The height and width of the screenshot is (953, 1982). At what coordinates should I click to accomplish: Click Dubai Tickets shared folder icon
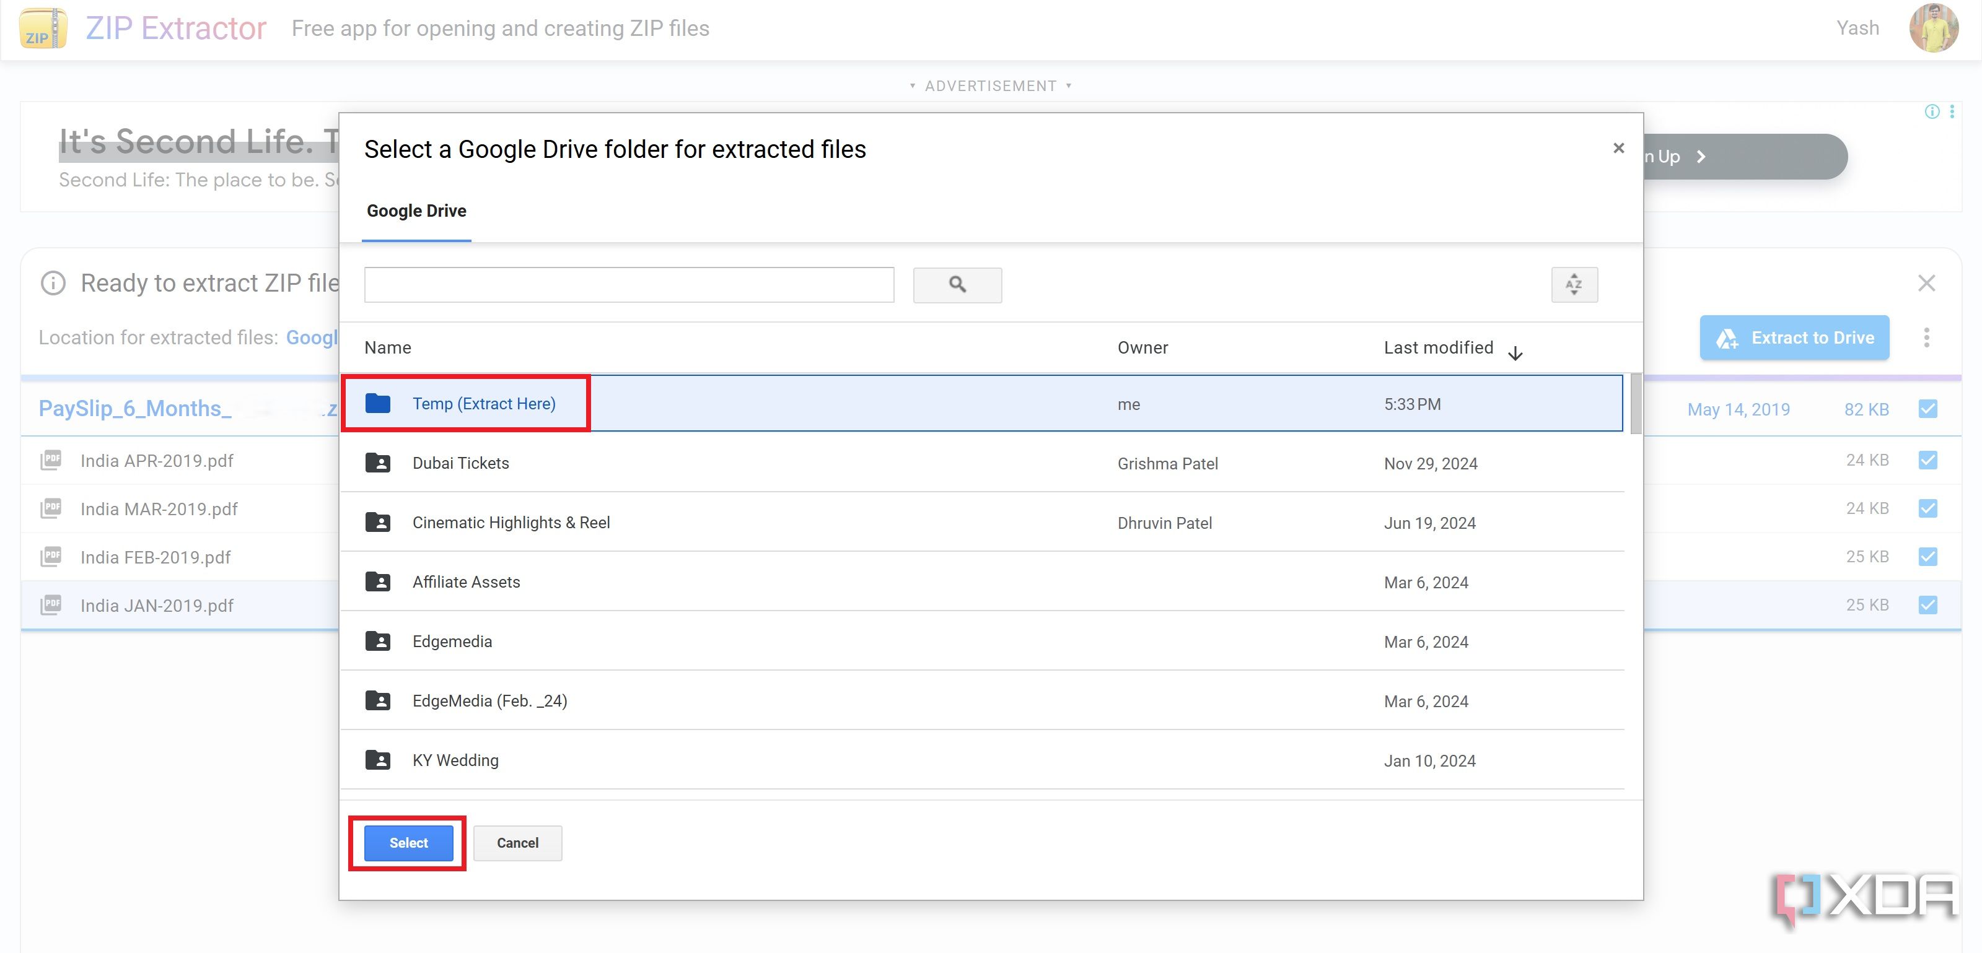coord(377,463)
